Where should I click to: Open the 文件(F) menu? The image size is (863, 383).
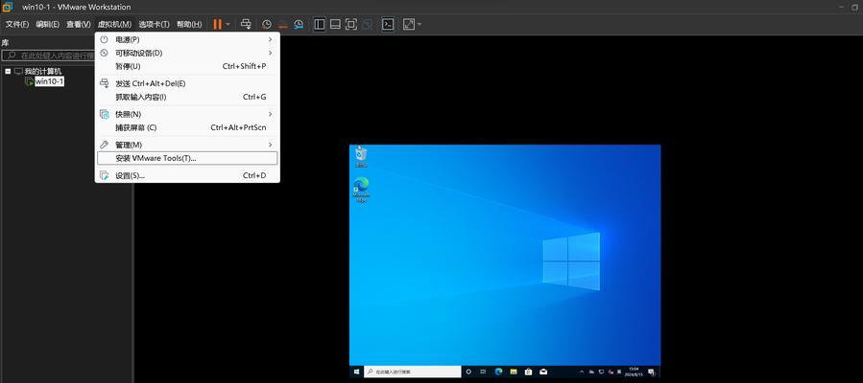pyautogui.click(x=17, y=24)
